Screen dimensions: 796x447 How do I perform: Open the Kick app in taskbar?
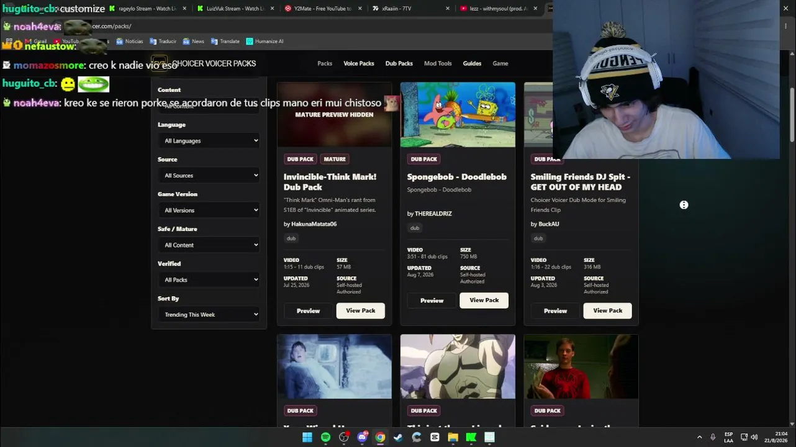(471, 437)
